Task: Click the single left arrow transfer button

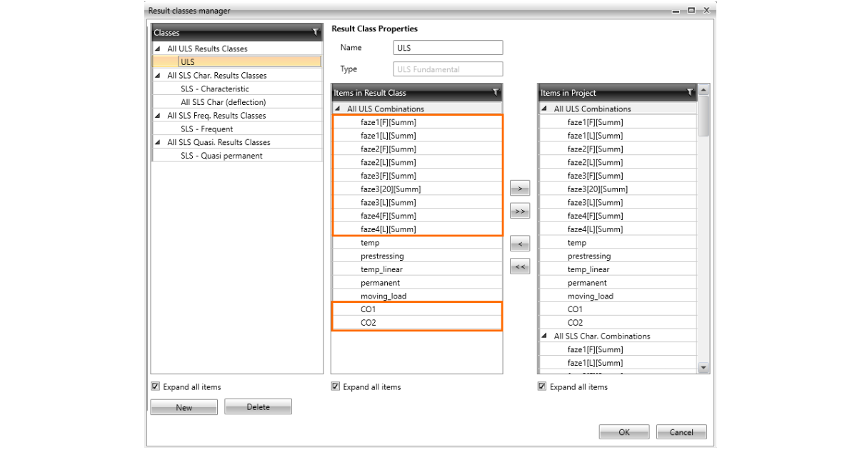Action: click(x=520, y=244)
